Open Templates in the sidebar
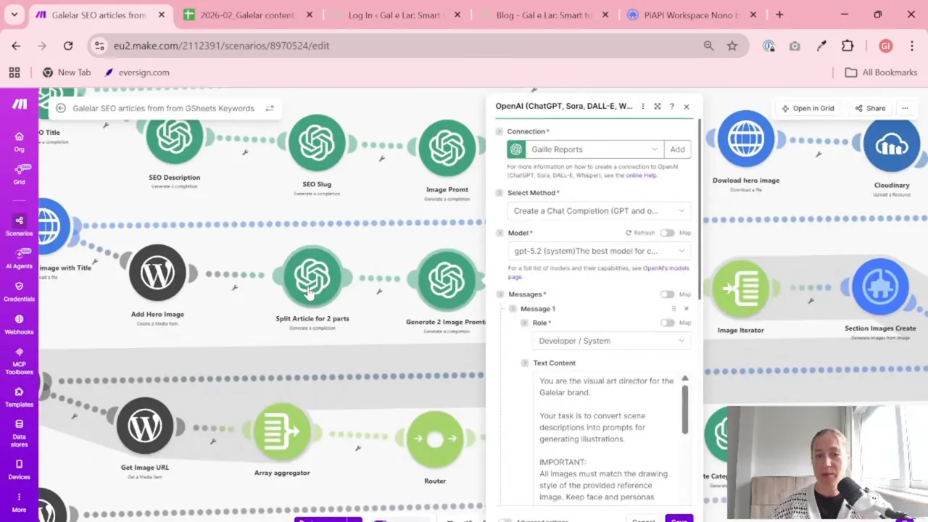The width and height of the screenshot is (928, 522). click(19, 397)
